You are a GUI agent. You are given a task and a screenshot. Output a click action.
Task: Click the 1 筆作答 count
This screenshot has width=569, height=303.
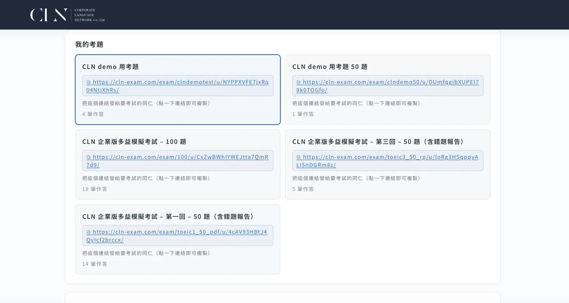coord(303,114)
